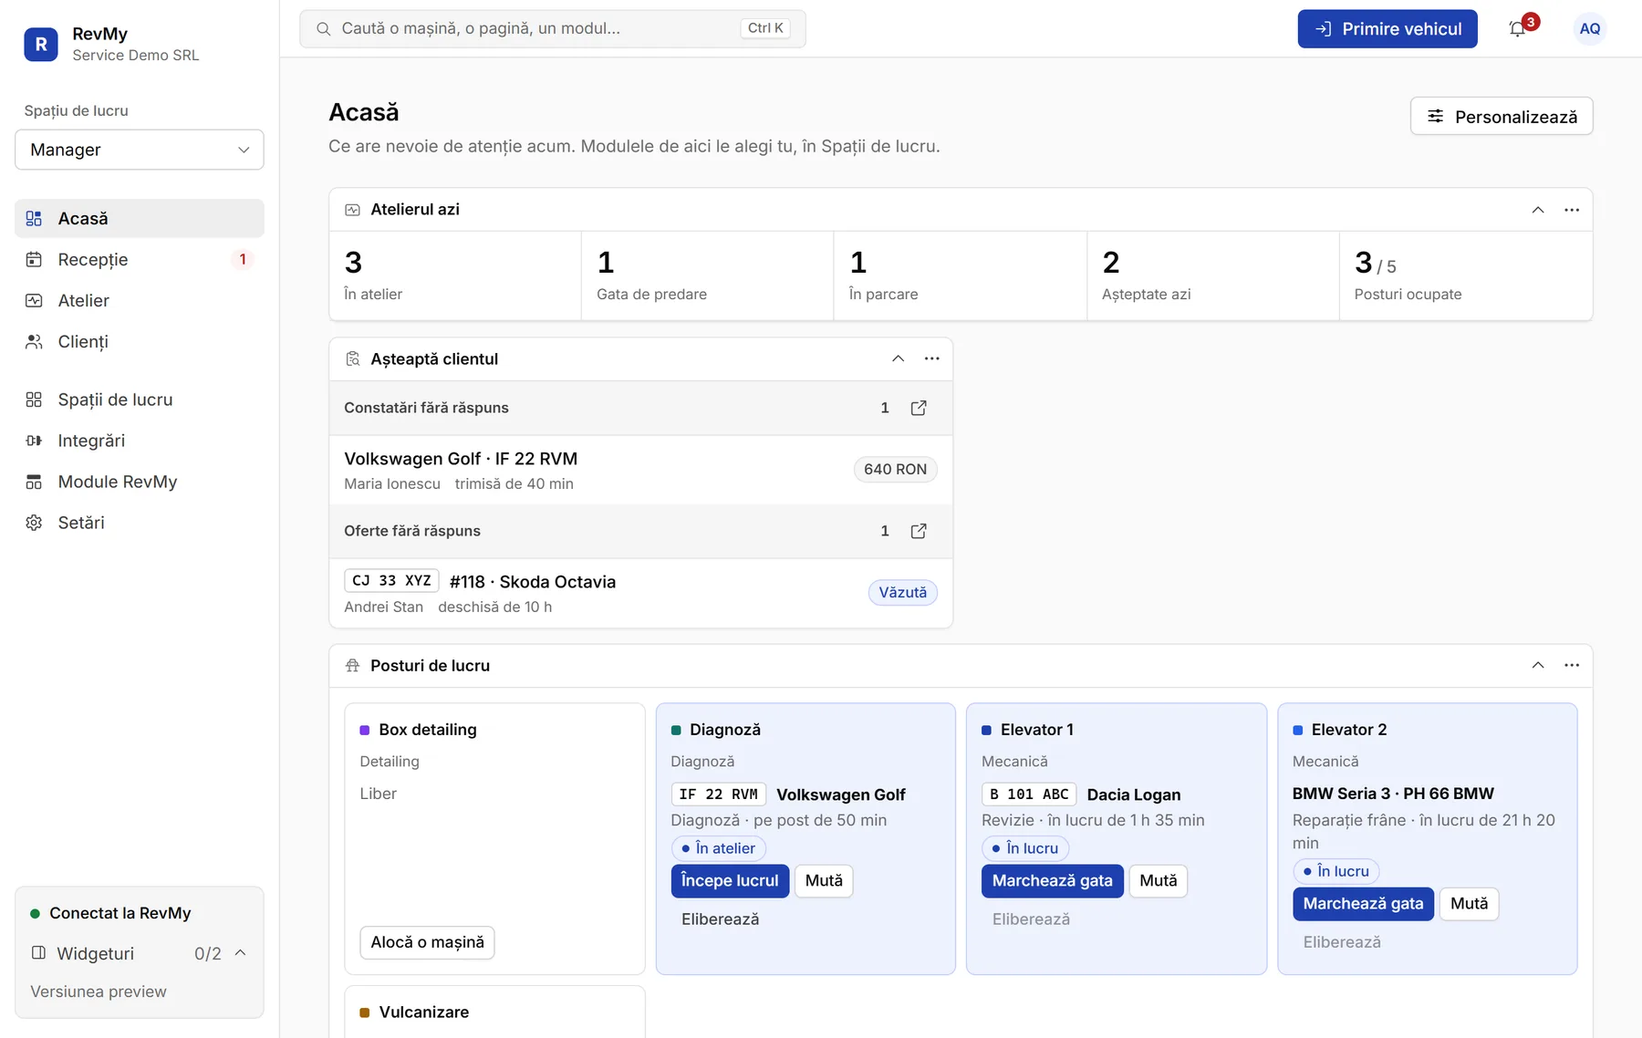Image resolution: width=1642 pixels, height=1038 pixels.
Task: Open Spații de lucru in sidebar
Action: 140,400
